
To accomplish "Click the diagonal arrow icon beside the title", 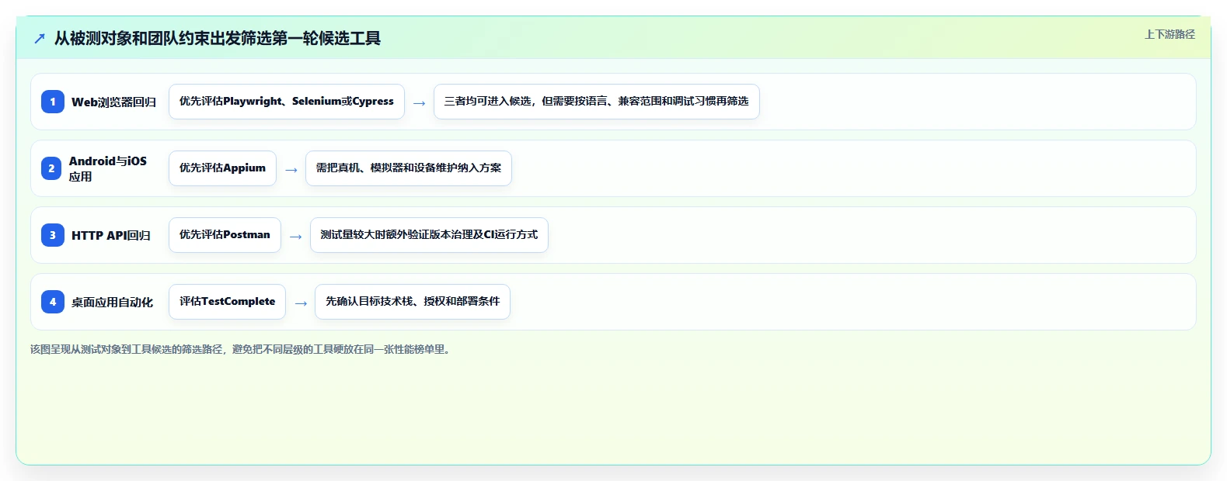I will (x=40, y=38).
